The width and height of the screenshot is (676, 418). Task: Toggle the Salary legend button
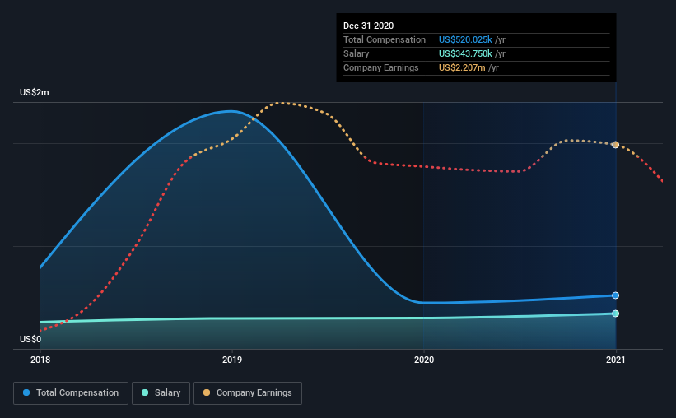coord(161,393)
